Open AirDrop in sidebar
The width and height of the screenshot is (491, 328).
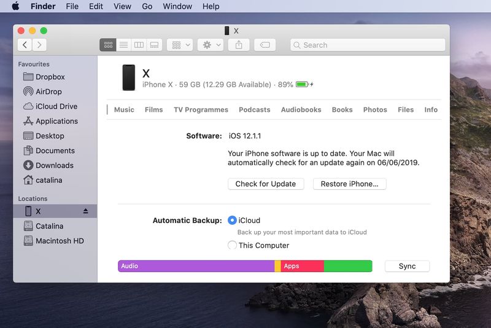pos(55,92)
